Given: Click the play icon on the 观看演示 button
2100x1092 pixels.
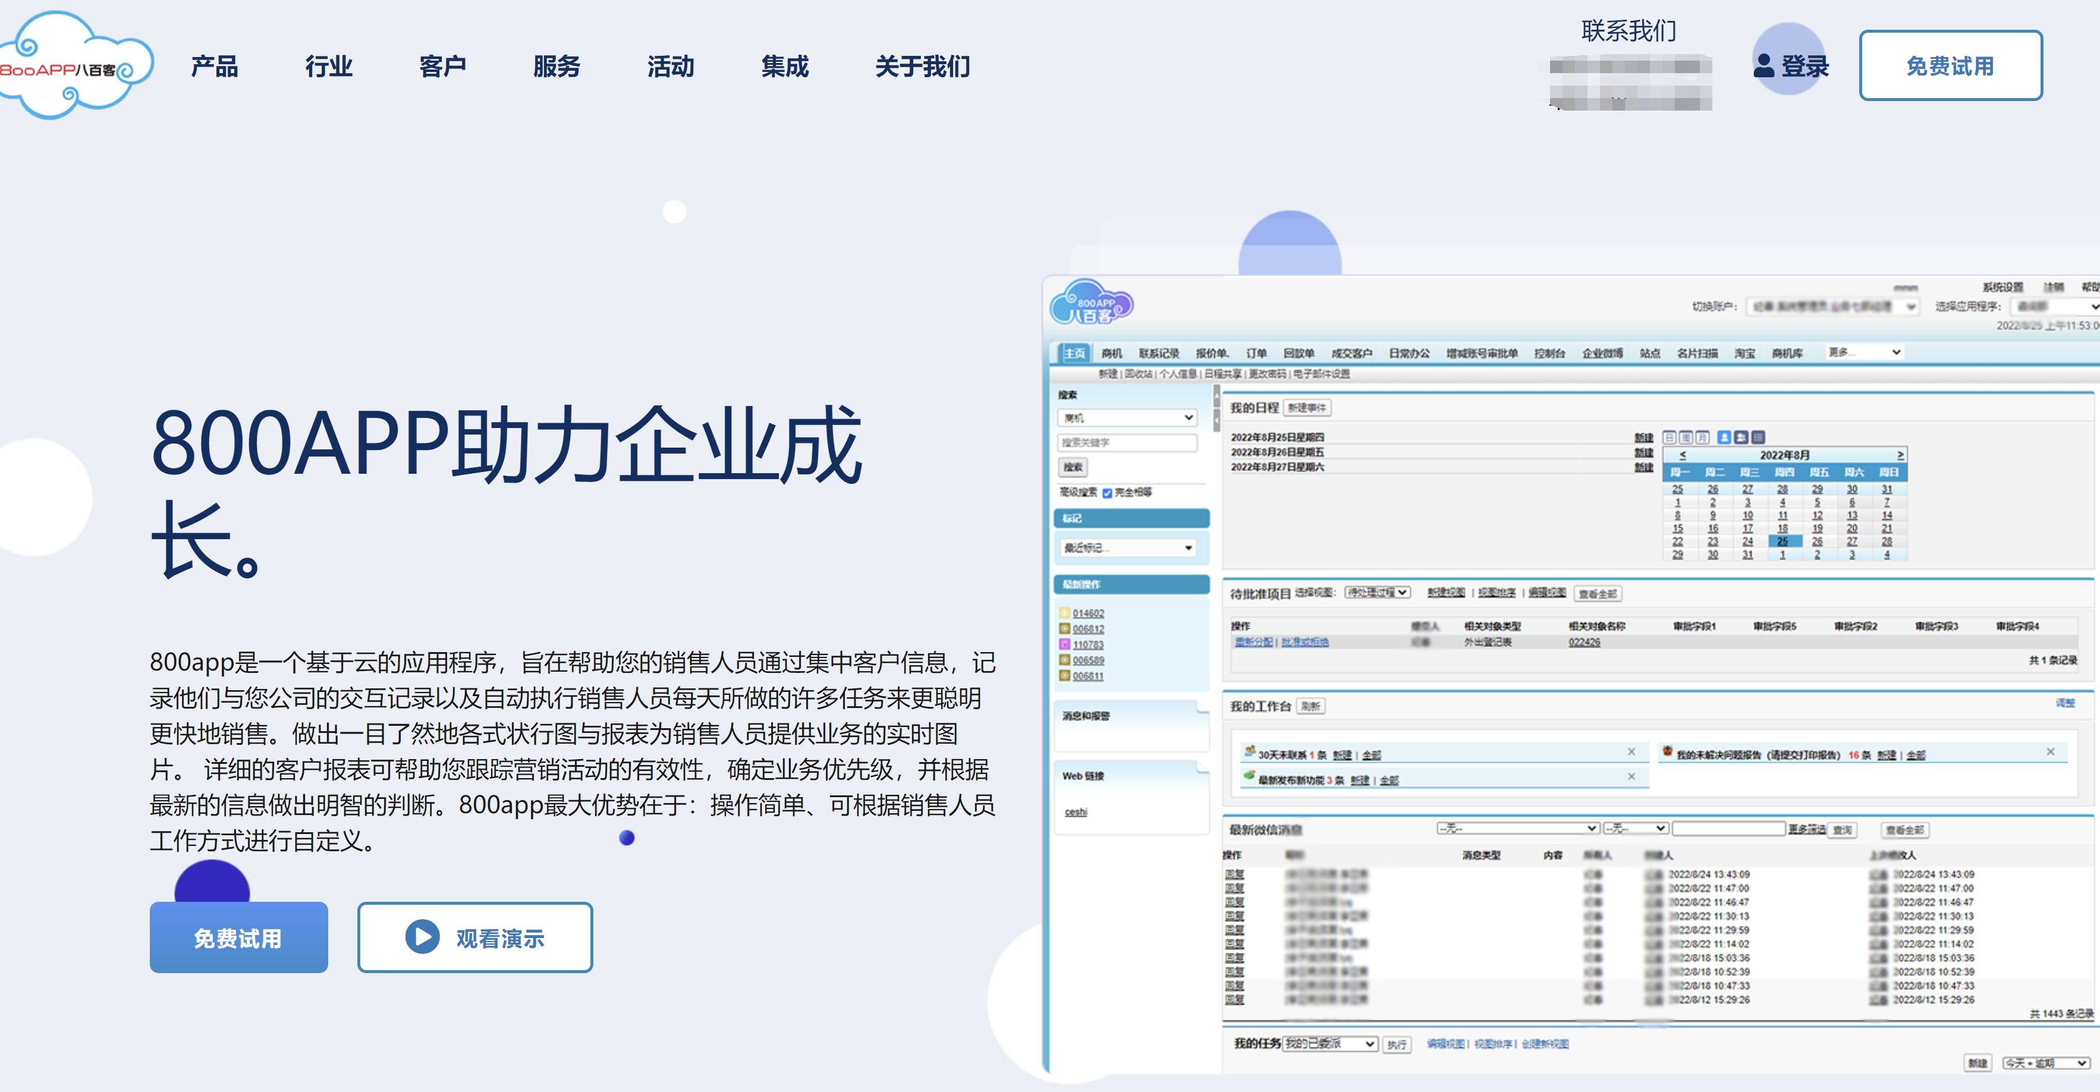Looking at the screenshot, I should pos(422,936).
